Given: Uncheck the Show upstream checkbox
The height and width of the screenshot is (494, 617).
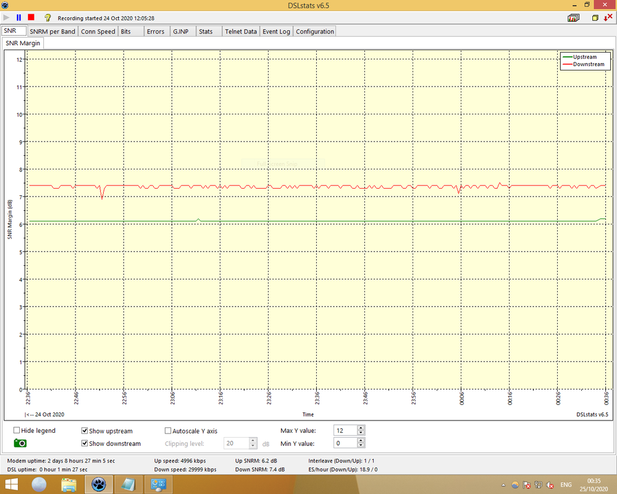Looking at the screenshot, I should (x=85, y=431).
